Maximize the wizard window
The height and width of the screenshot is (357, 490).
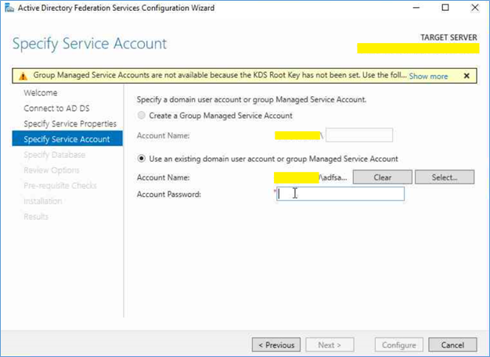point(445,8)
